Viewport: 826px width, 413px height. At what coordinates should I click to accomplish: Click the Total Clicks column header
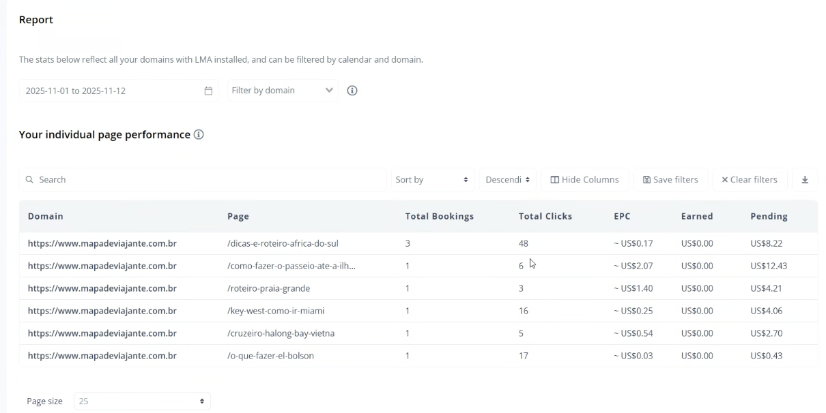[x=545, y=216]
